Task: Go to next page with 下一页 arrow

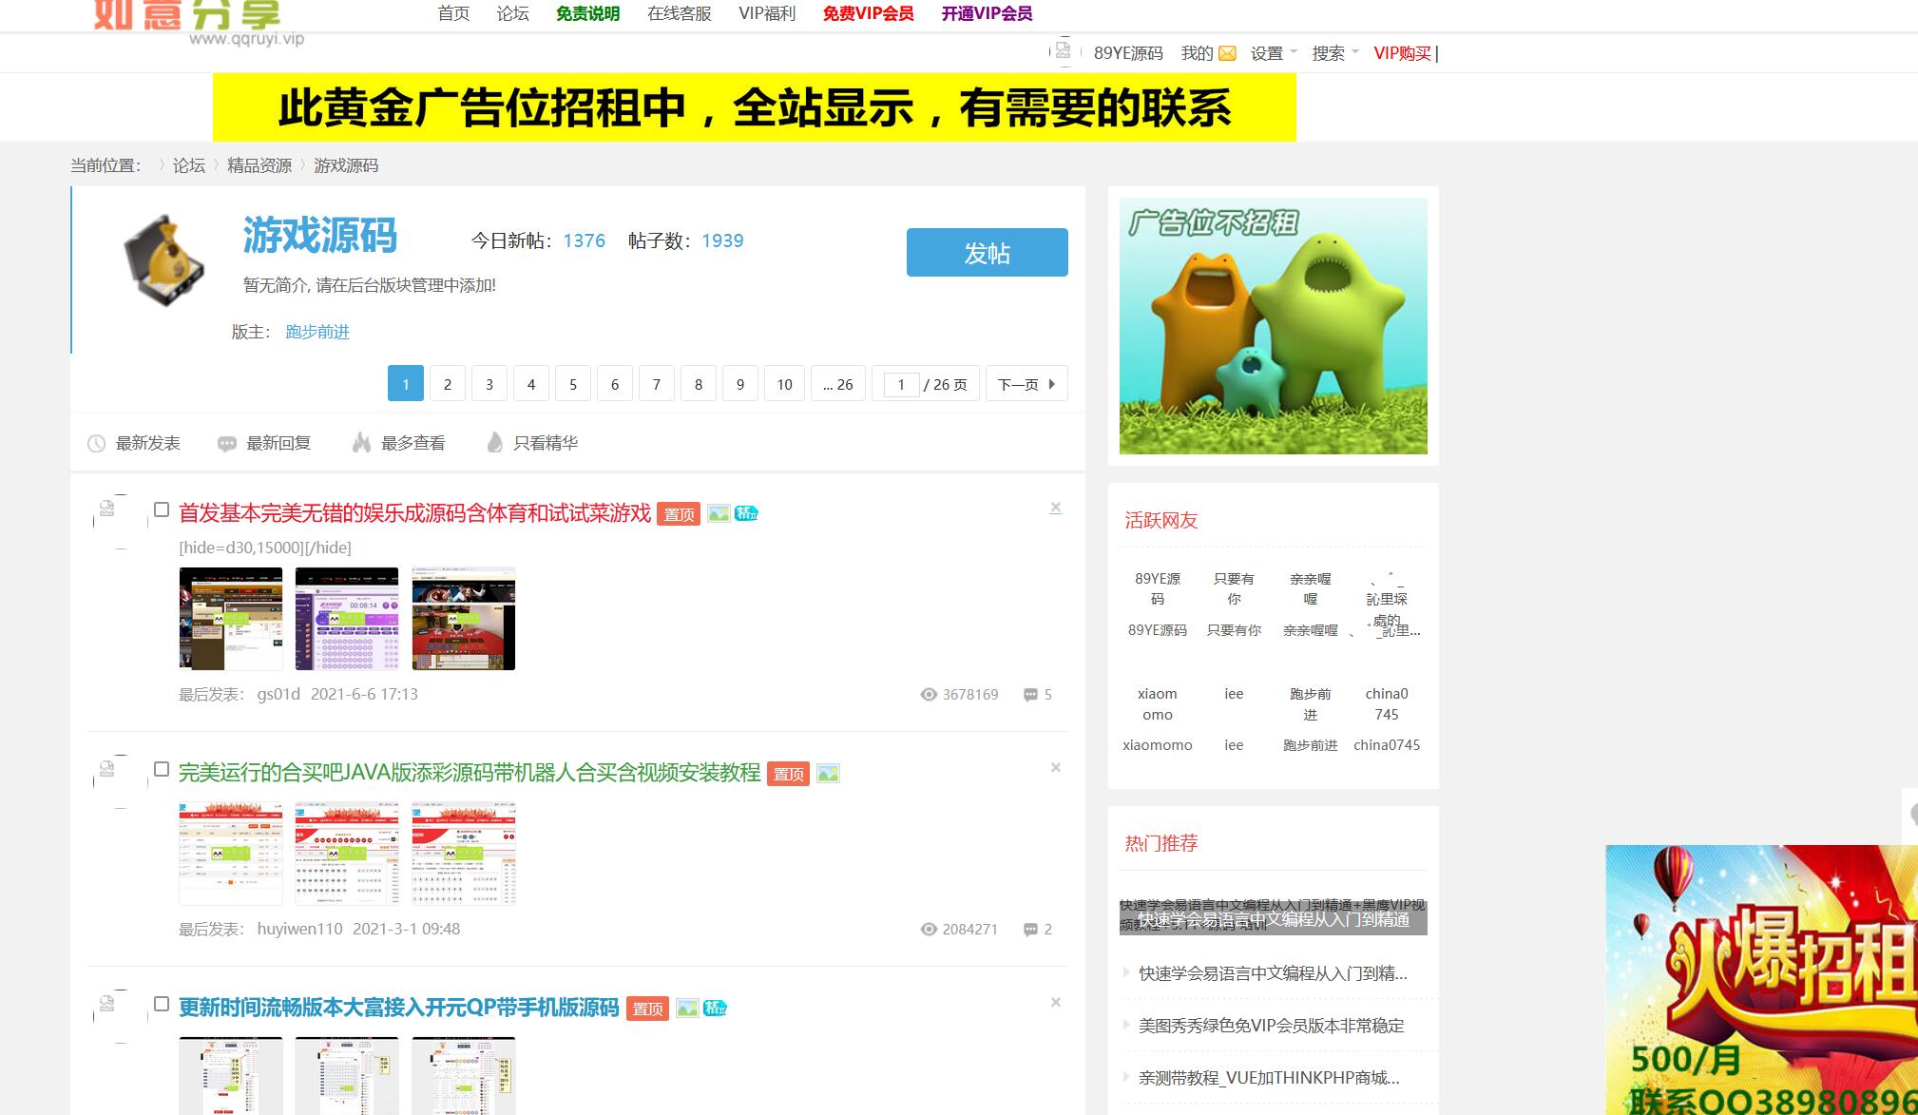Action: [1026, 384]
